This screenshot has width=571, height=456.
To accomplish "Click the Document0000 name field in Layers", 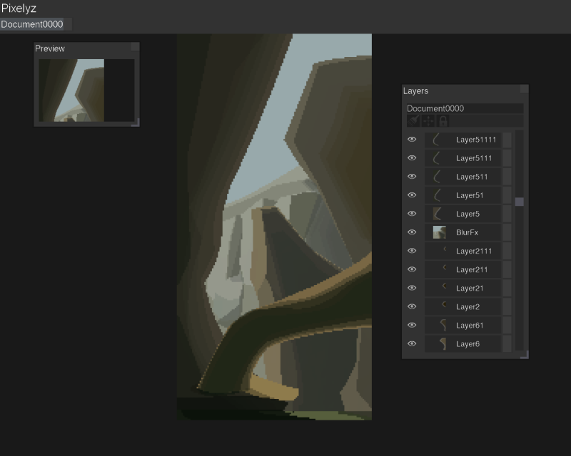I will pyautogui.click(x=465, y=108).
